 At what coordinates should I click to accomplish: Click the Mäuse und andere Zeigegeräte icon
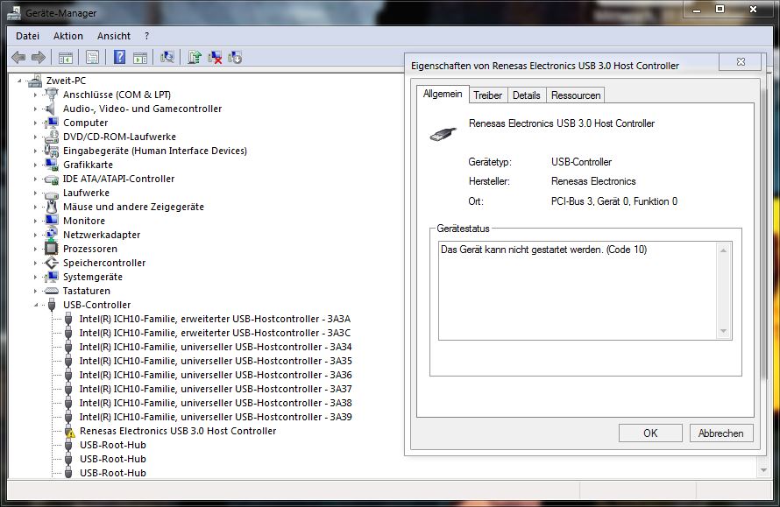click(52, 207)
